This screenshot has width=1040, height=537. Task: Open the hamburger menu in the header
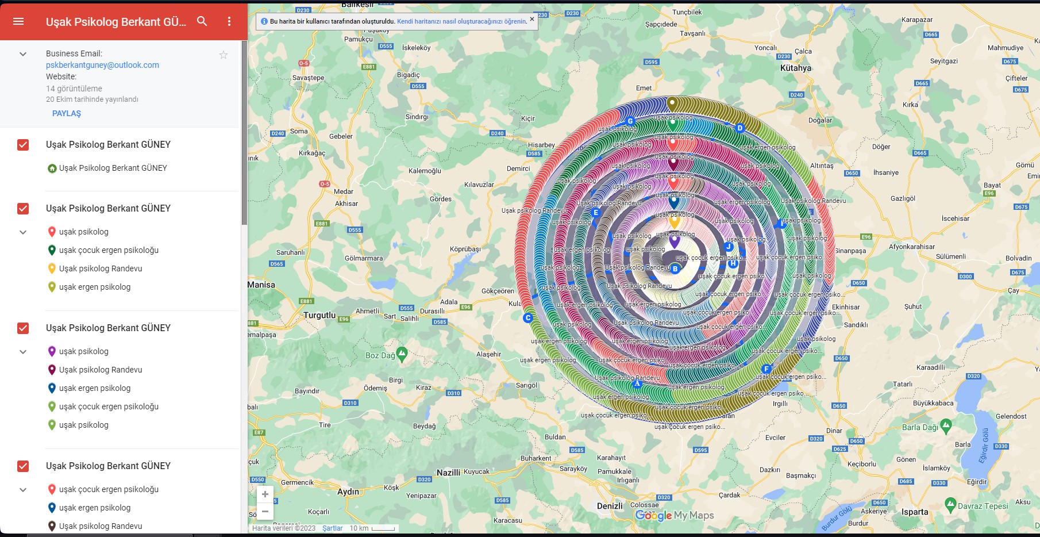[x=18, y=21]
